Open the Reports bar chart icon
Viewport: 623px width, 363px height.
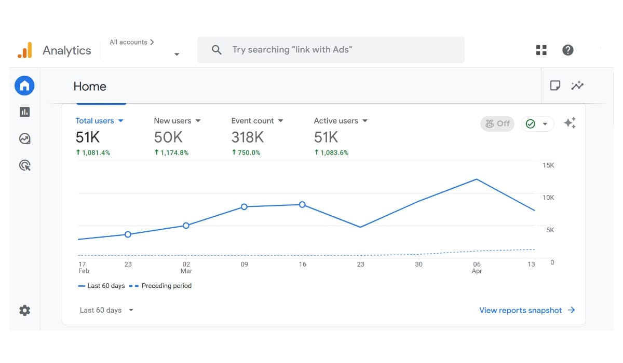24,112
